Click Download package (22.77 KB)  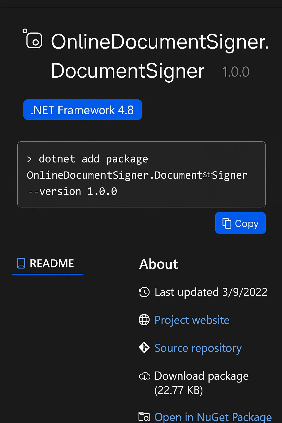click(x=201, y=382)
